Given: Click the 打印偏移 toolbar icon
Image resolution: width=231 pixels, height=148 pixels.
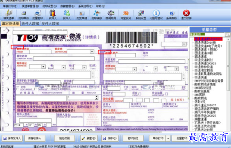Looking at the screenshot, I should click(x=97, y=15).
